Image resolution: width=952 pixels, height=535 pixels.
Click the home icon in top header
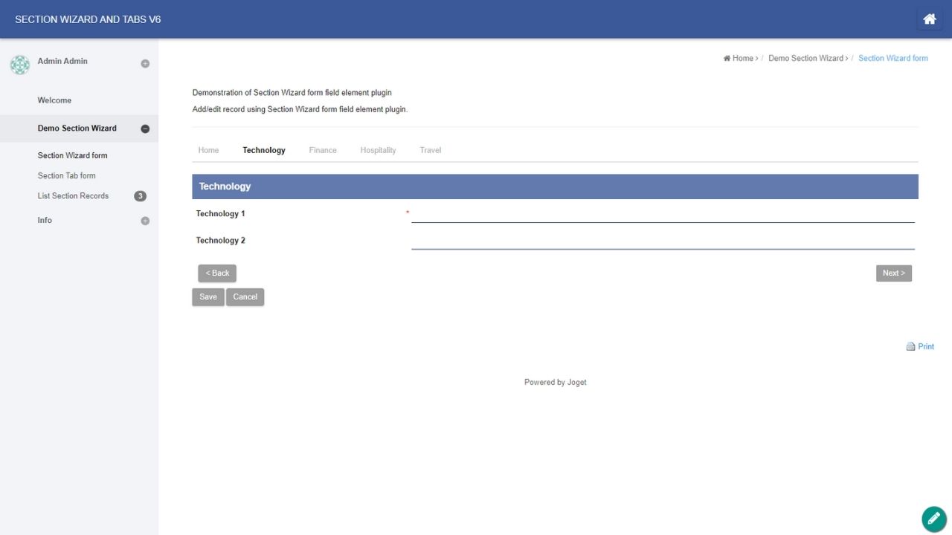point(929,19)
